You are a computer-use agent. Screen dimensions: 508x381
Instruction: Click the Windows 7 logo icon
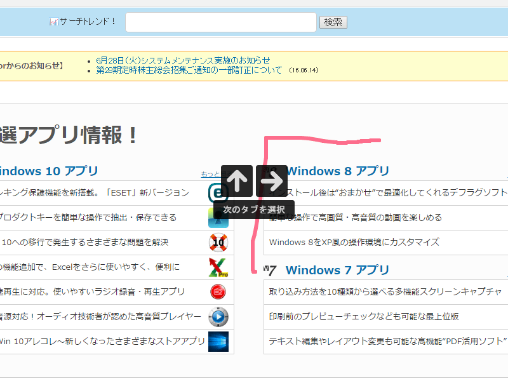pos(270,271)
